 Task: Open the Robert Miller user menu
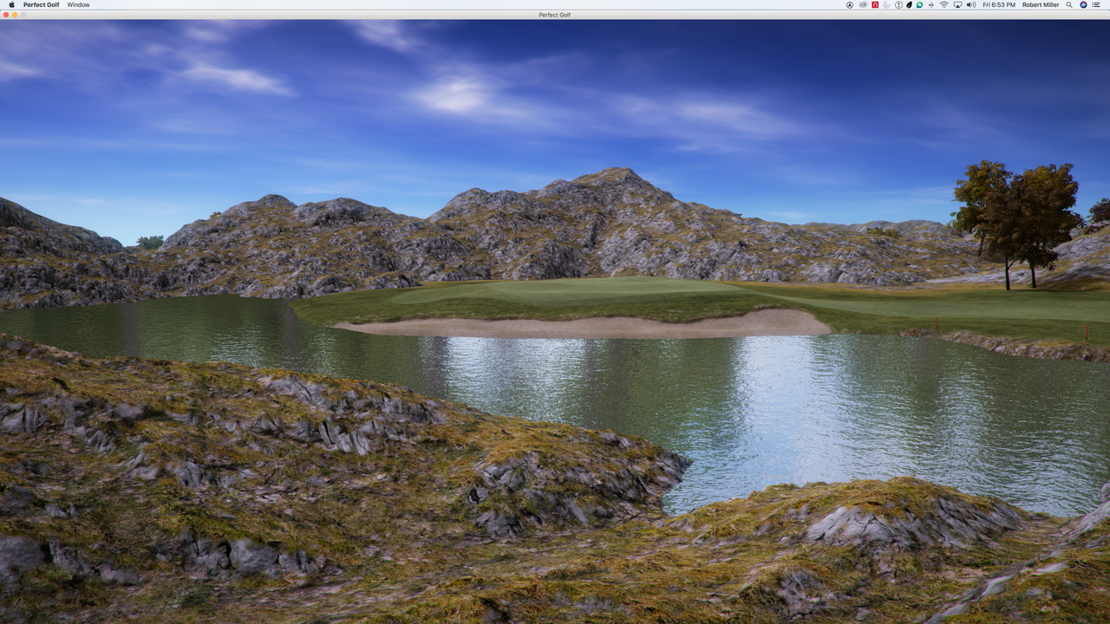[x=1041, y=4]
